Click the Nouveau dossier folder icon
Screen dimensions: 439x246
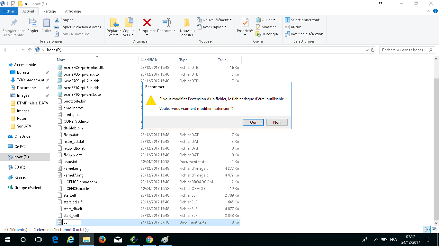187,23
